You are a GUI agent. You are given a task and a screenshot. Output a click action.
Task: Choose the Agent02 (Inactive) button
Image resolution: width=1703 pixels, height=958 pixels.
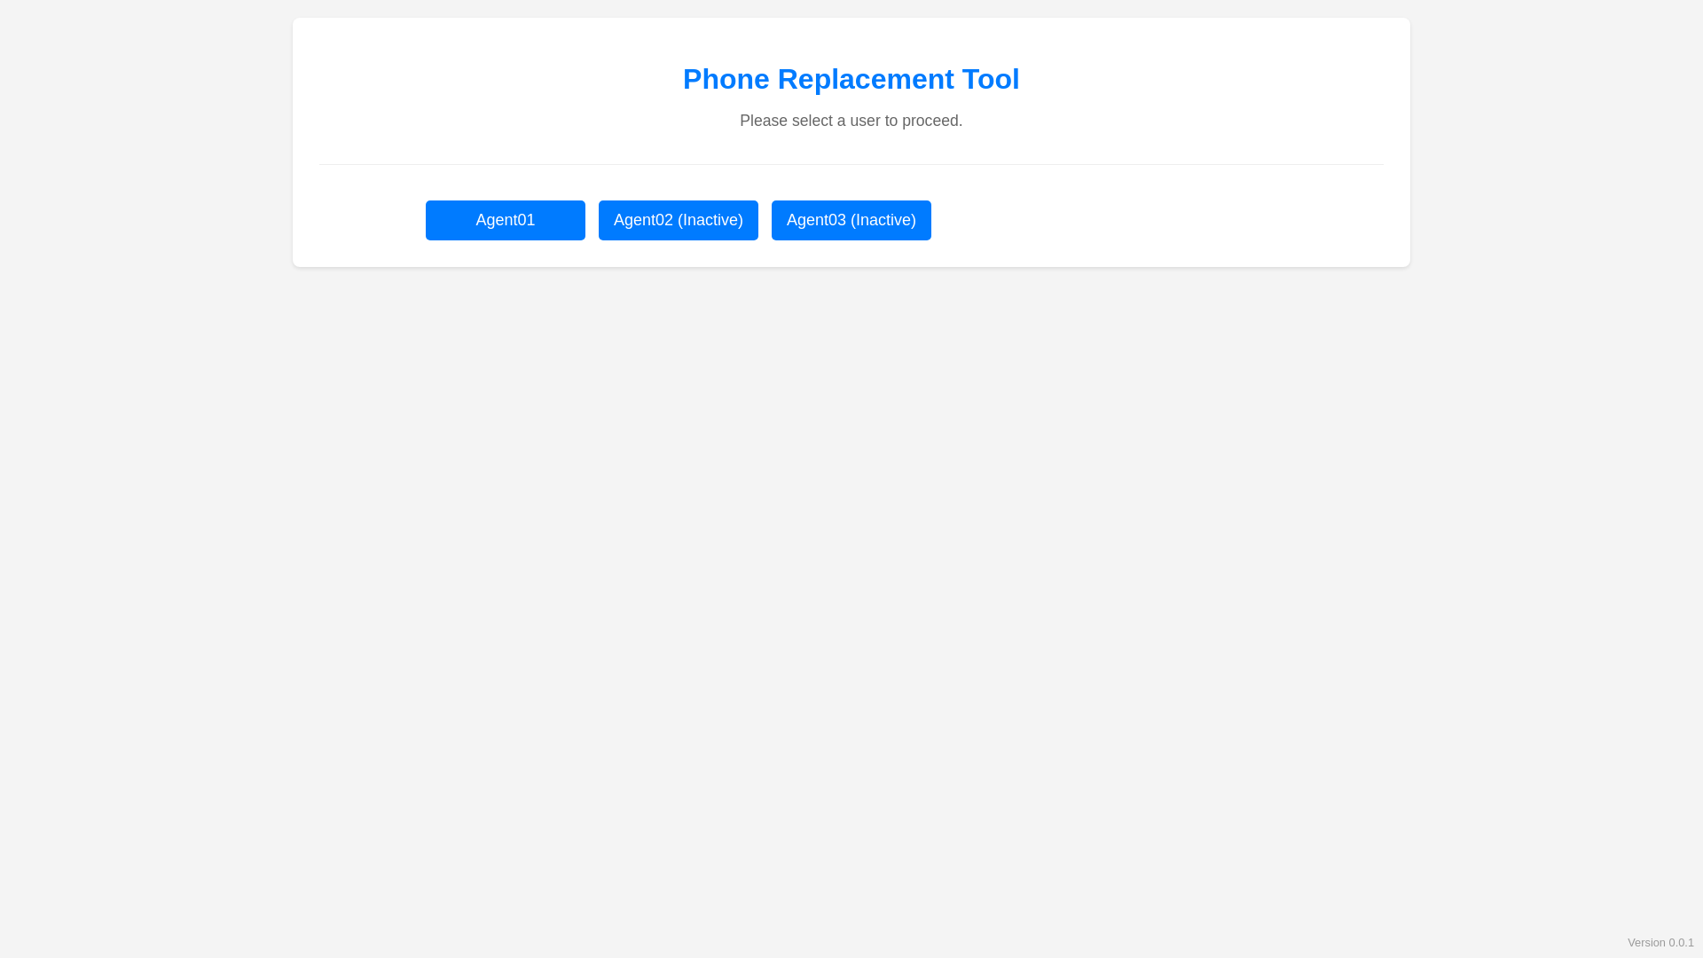678,220
